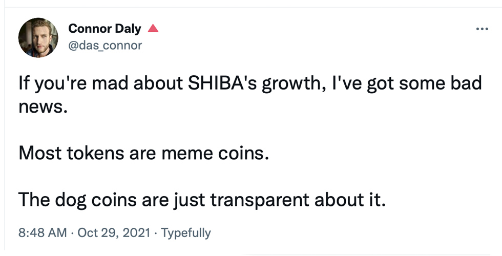Viewport: 502px width, 256px height.
Task: Click the line 'Most tokens are meme coins.'
Action: 143,153
